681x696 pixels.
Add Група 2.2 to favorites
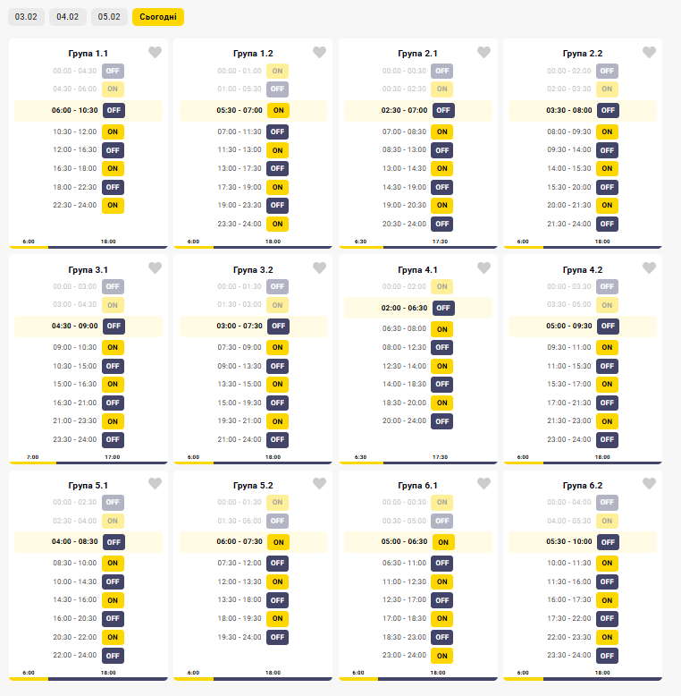[x=649, y=53]
